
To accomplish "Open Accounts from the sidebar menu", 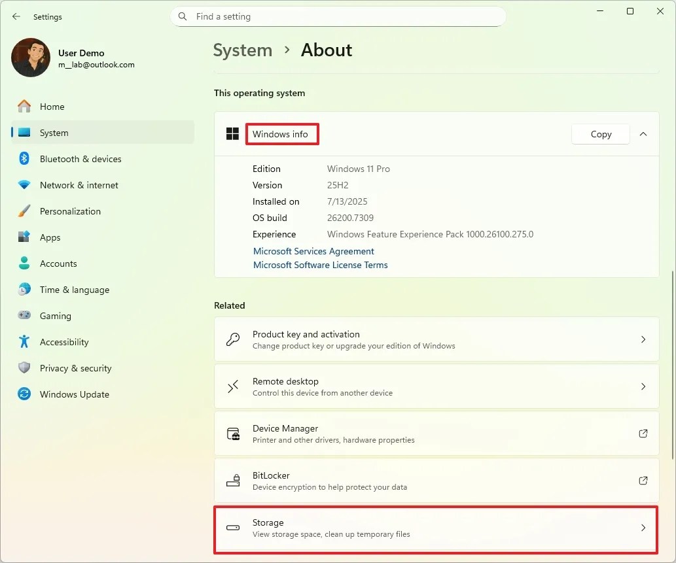I will (x=58, y=263).
